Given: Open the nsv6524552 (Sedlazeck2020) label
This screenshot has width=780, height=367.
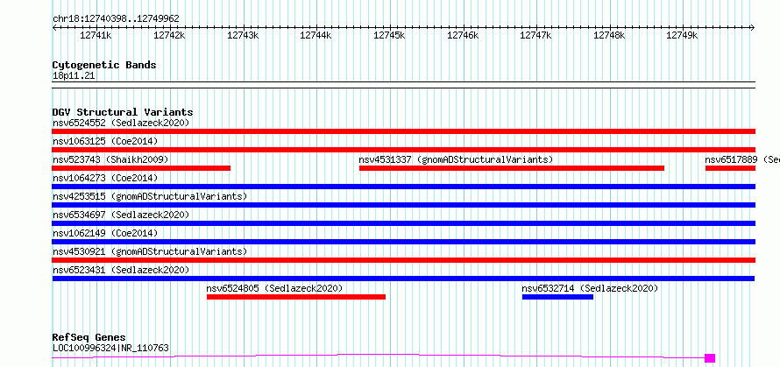Looking at the screenshot, I should point(121,123).
